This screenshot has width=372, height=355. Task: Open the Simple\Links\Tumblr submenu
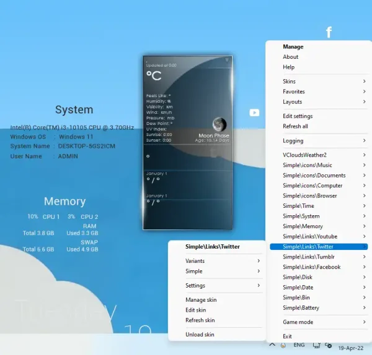(x=319, y=257)
